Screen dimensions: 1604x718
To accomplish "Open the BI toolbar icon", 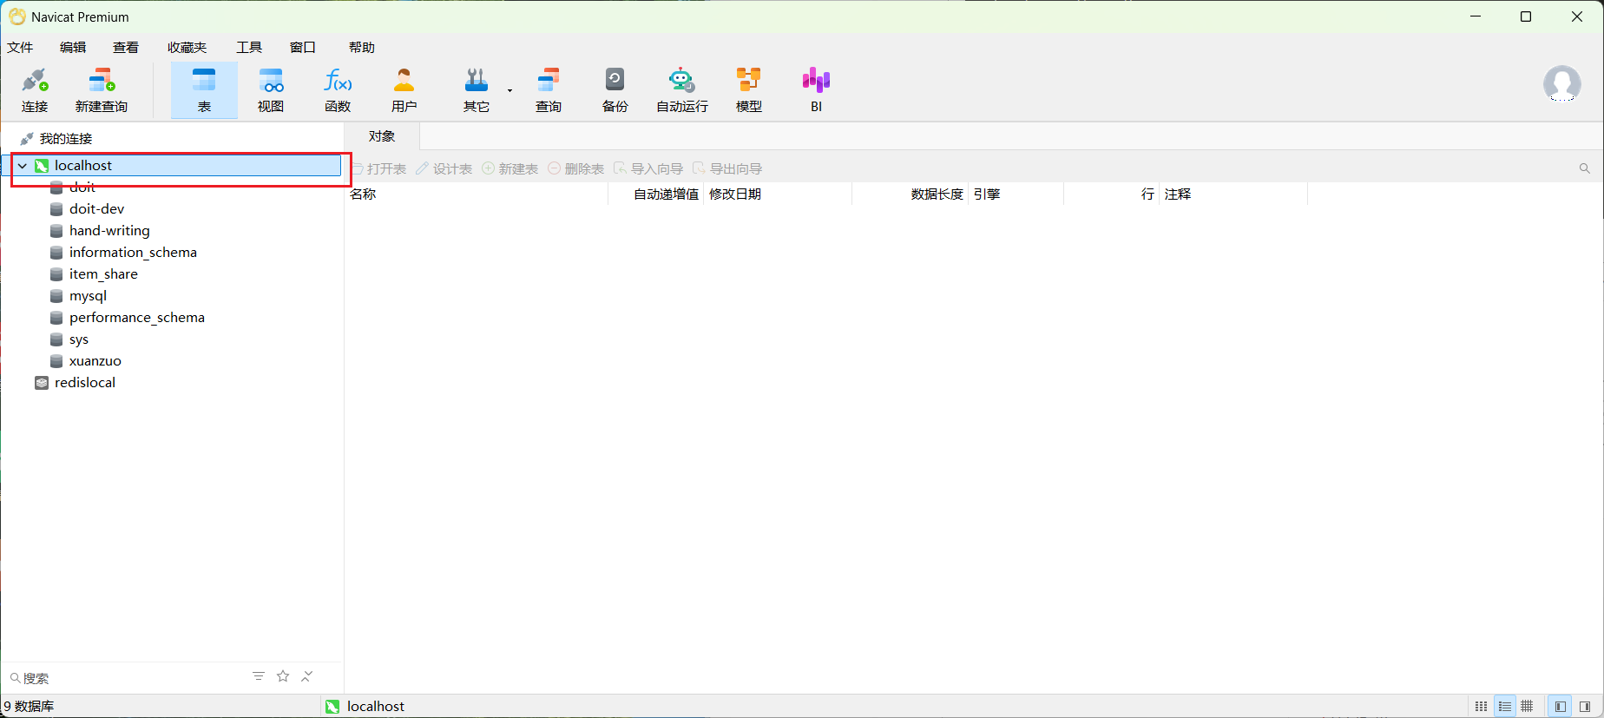I will coord(816,90).
